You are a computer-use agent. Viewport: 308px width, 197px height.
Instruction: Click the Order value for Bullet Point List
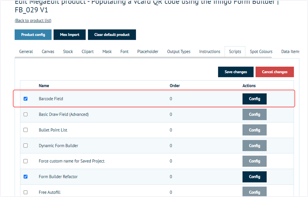[171, 130]
